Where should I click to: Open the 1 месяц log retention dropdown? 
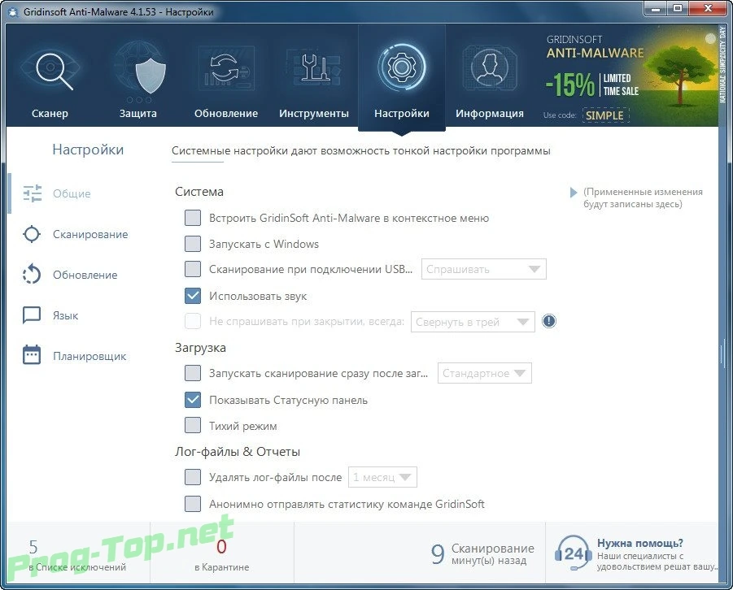382,477
